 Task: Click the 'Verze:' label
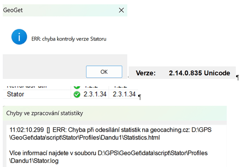tap(146, 73)
